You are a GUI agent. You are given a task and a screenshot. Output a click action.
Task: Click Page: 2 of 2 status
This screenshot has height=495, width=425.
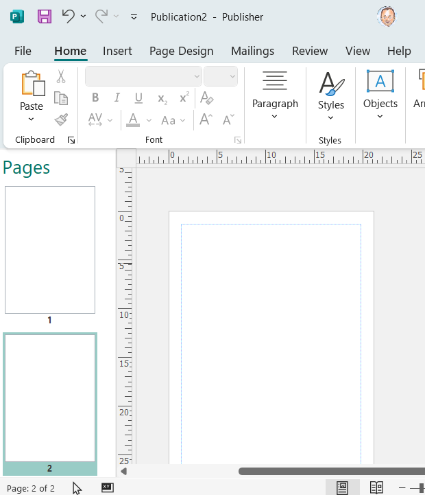point(31,488)
